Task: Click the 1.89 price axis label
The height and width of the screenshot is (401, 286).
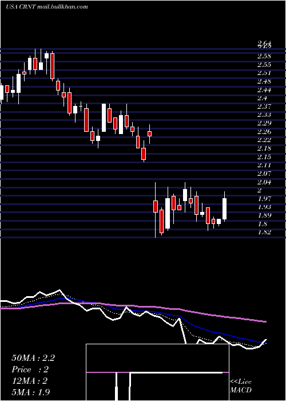Action: click(264, 215)
